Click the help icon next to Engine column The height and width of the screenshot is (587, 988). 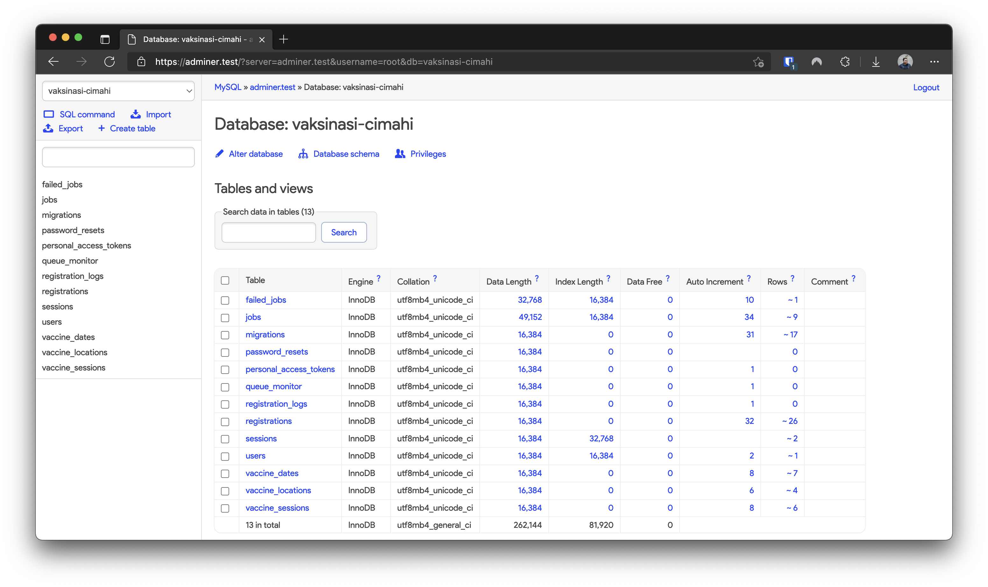[378, 278]
